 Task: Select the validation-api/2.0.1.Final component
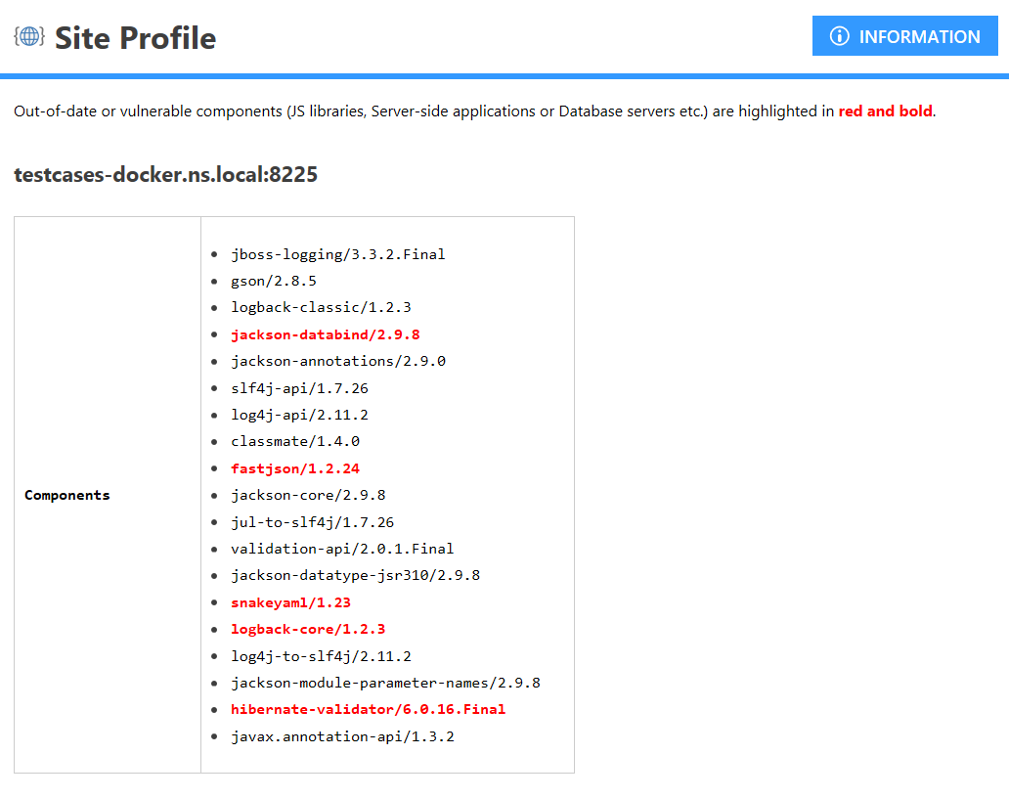(x=342, y=548)
